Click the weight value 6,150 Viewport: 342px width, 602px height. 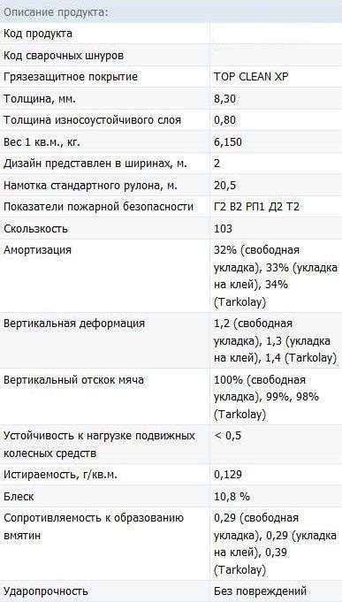pyautogui.click(x=228, y=142)
